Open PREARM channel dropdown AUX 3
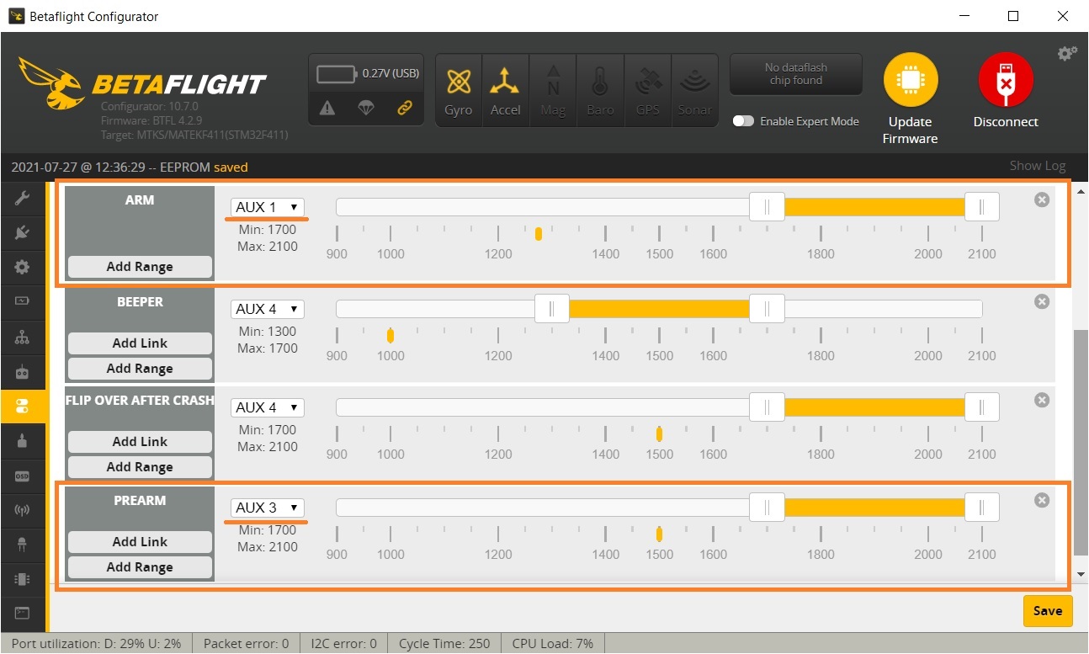The width and height of the screenshot is (1089, 654). tap(267, 508)
